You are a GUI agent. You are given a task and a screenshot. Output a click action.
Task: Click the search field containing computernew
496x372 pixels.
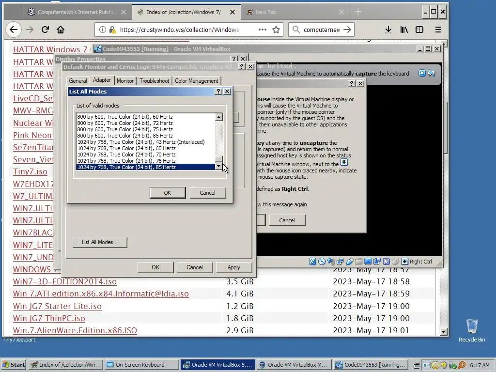(x=321, y=30)
